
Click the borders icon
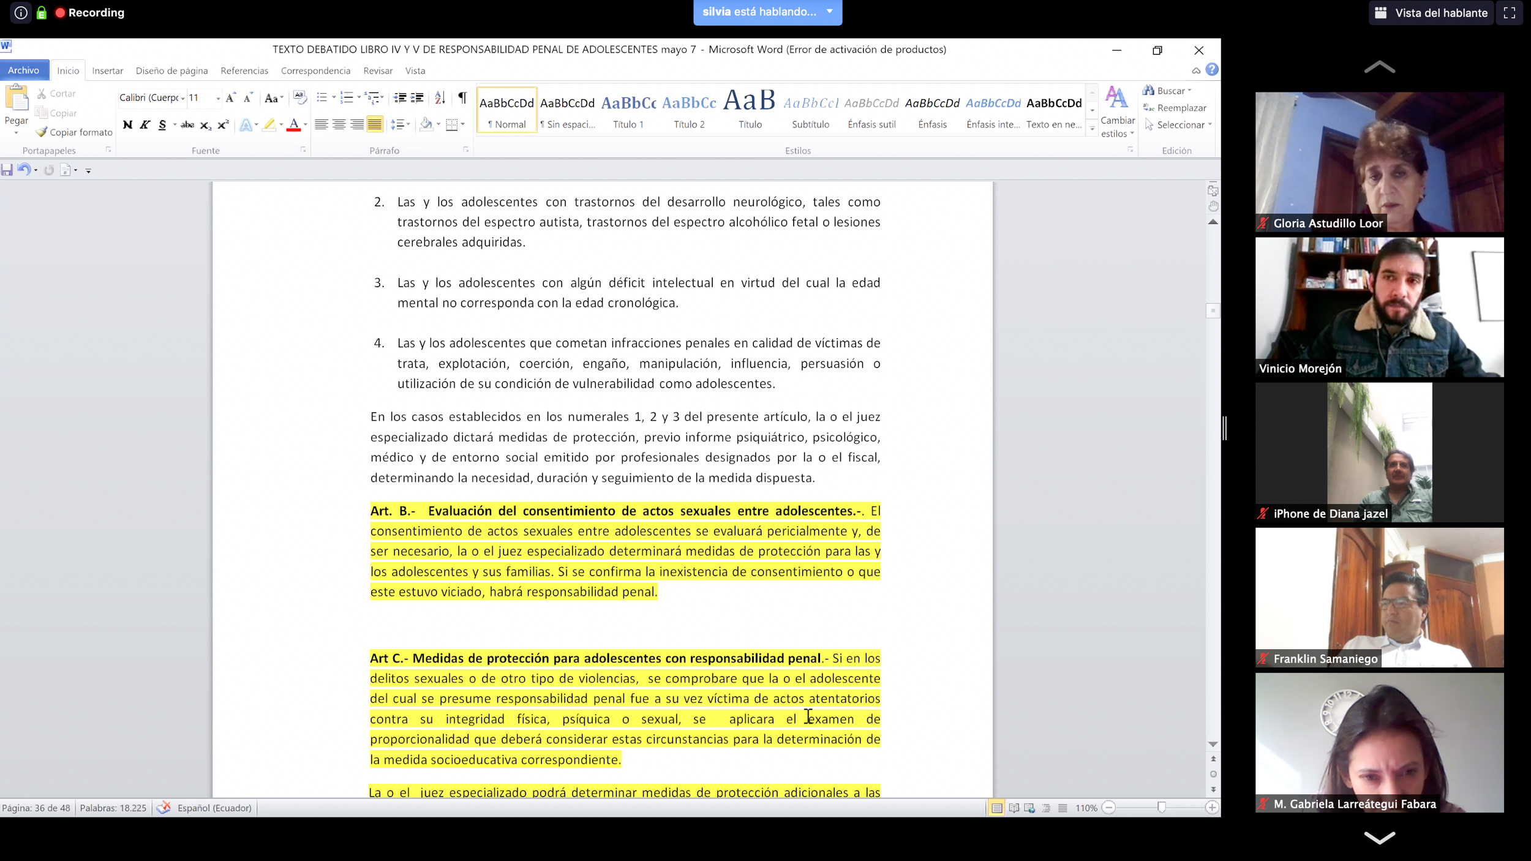point(452,125)
